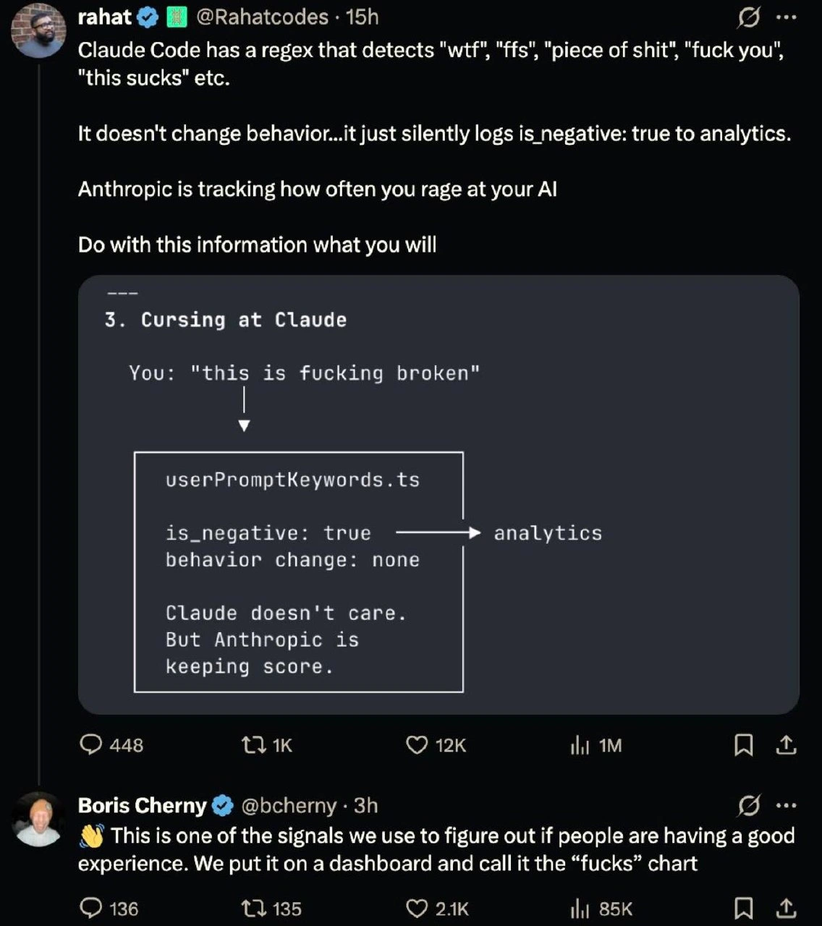Like rahat's tweet with 12K likes
822x926 pixels.
[436, 745]
